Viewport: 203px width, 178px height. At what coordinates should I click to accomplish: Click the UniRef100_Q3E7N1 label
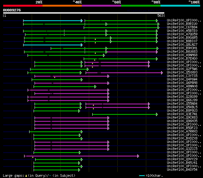pyautogui.click(x=182, y=114)
